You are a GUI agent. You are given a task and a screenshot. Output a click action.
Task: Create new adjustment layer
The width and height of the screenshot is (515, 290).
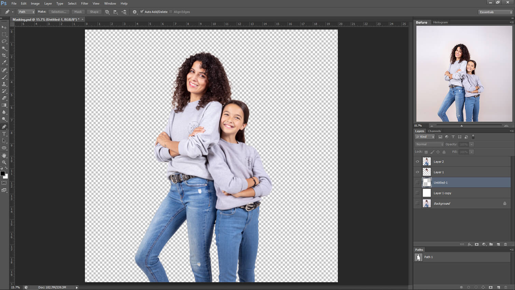(484, 244)
